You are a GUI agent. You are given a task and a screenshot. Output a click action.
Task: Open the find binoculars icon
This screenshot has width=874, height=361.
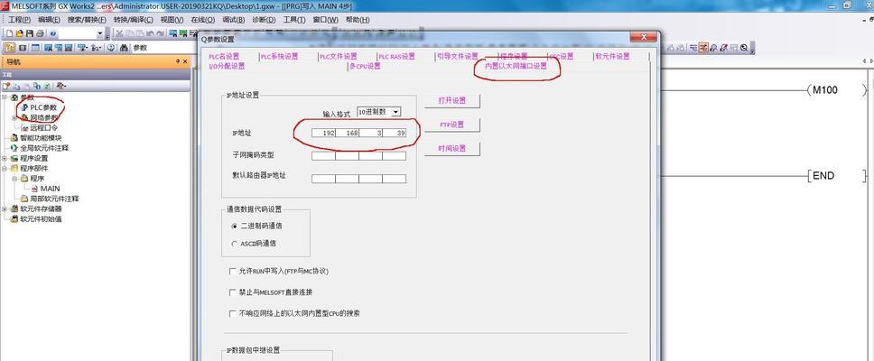coord(124,48)
